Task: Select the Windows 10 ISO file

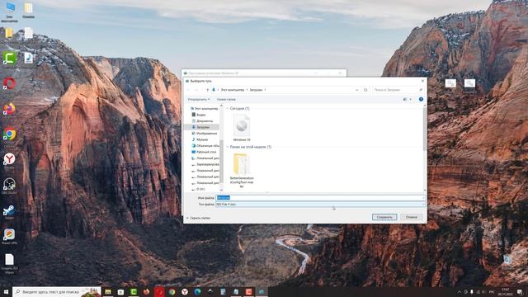Action: [x=242, y=128]
